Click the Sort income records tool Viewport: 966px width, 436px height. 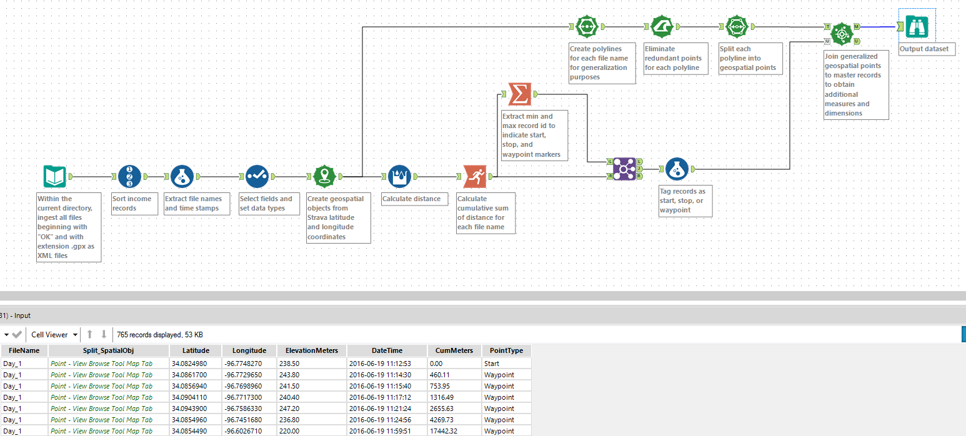click(x=129, y=177)
